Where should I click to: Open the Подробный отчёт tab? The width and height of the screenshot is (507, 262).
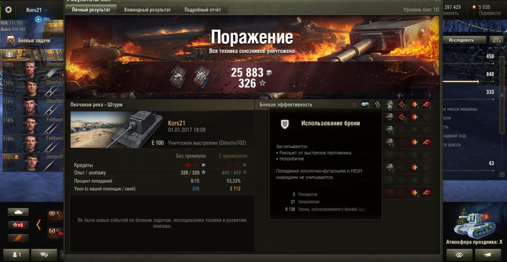[x=203, y=10]
